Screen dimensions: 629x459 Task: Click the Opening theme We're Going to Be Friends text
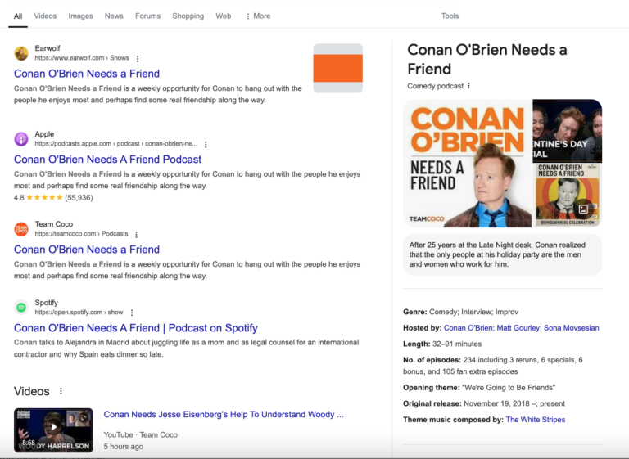click(x=479, y=388)
